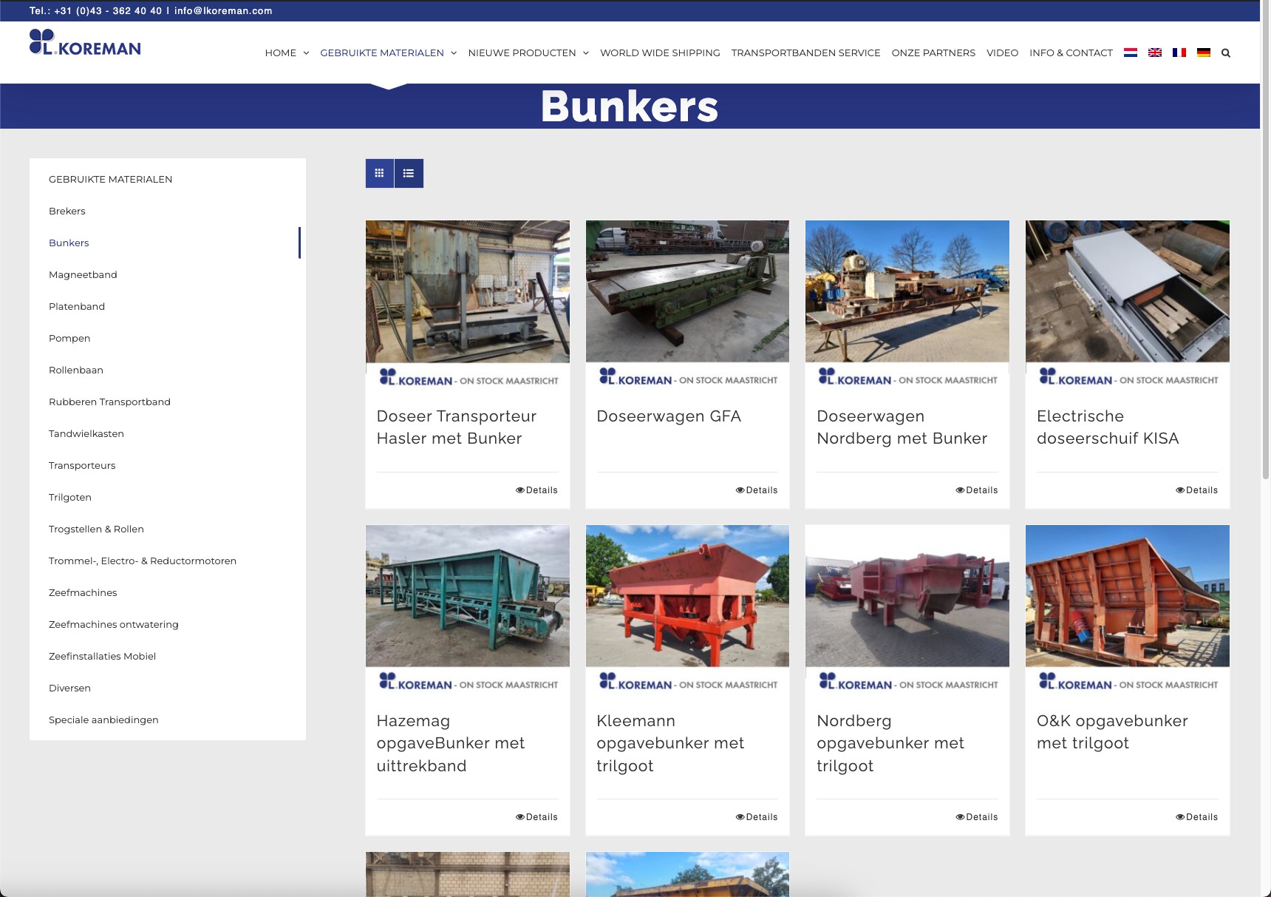The image size is (1271, 897).
Task: View Details of Kleemann opgavebunker
Action: [x=757, y=817]
